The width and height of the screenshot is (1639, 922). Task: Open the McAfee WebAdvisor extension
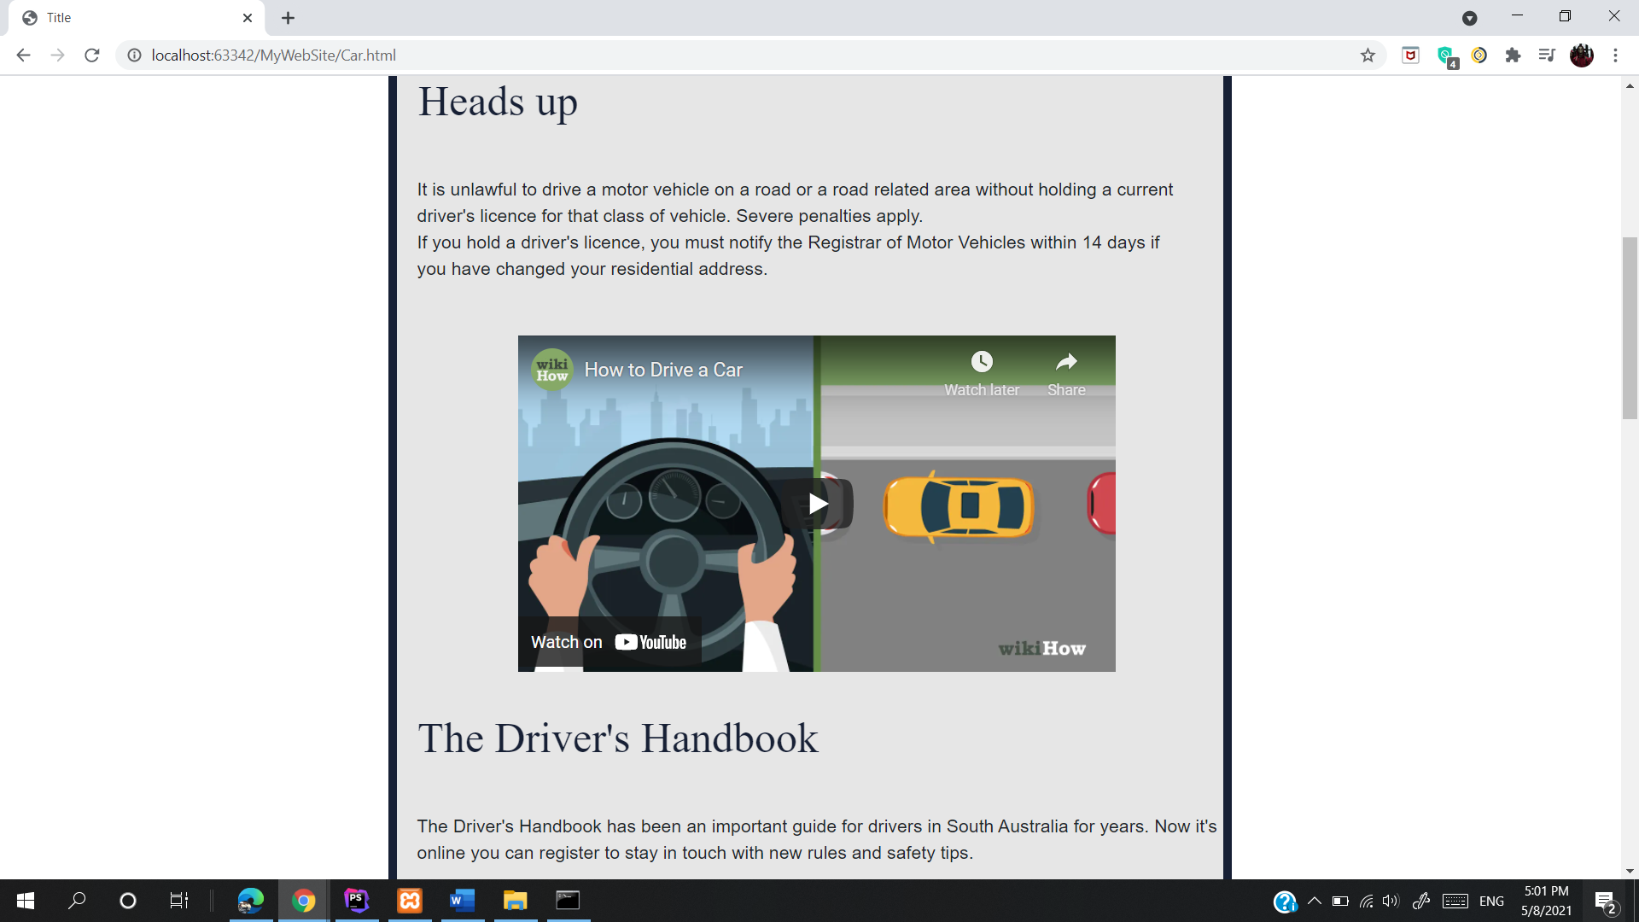click(1409, 55)
